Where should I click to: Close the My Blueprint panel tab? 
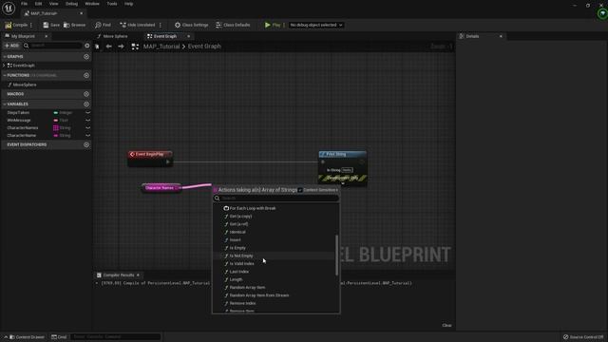click(47, 36)
